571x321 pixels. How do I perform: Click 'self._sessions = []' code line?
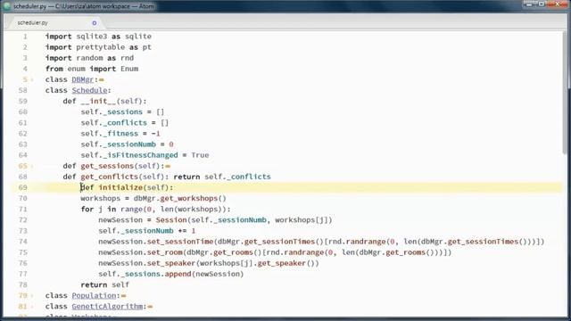pos(122,111)
